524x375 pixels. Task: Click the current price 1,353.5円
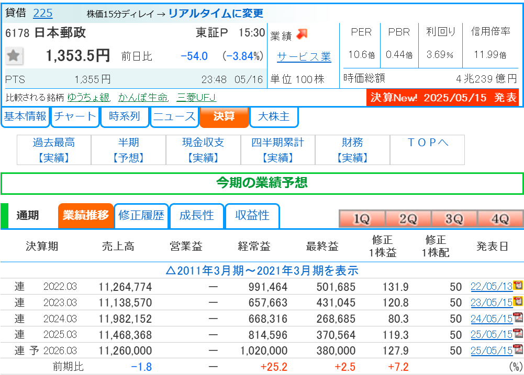(78, 56)
